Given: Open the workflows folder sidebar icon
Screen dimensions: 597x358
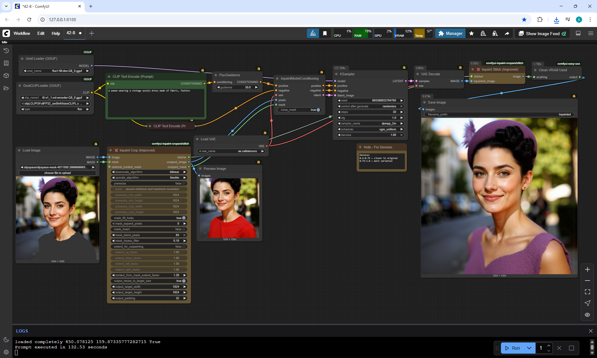Looking at the screenshot, I should 6,88.
